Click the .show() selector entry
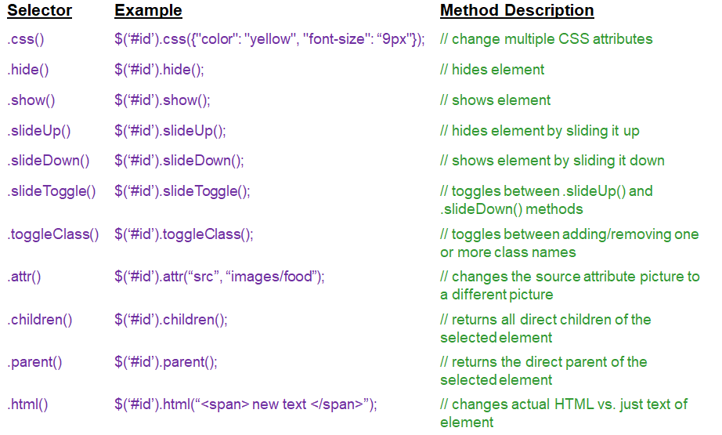Viewport: 722px width, 435px height. coord(31,100)
